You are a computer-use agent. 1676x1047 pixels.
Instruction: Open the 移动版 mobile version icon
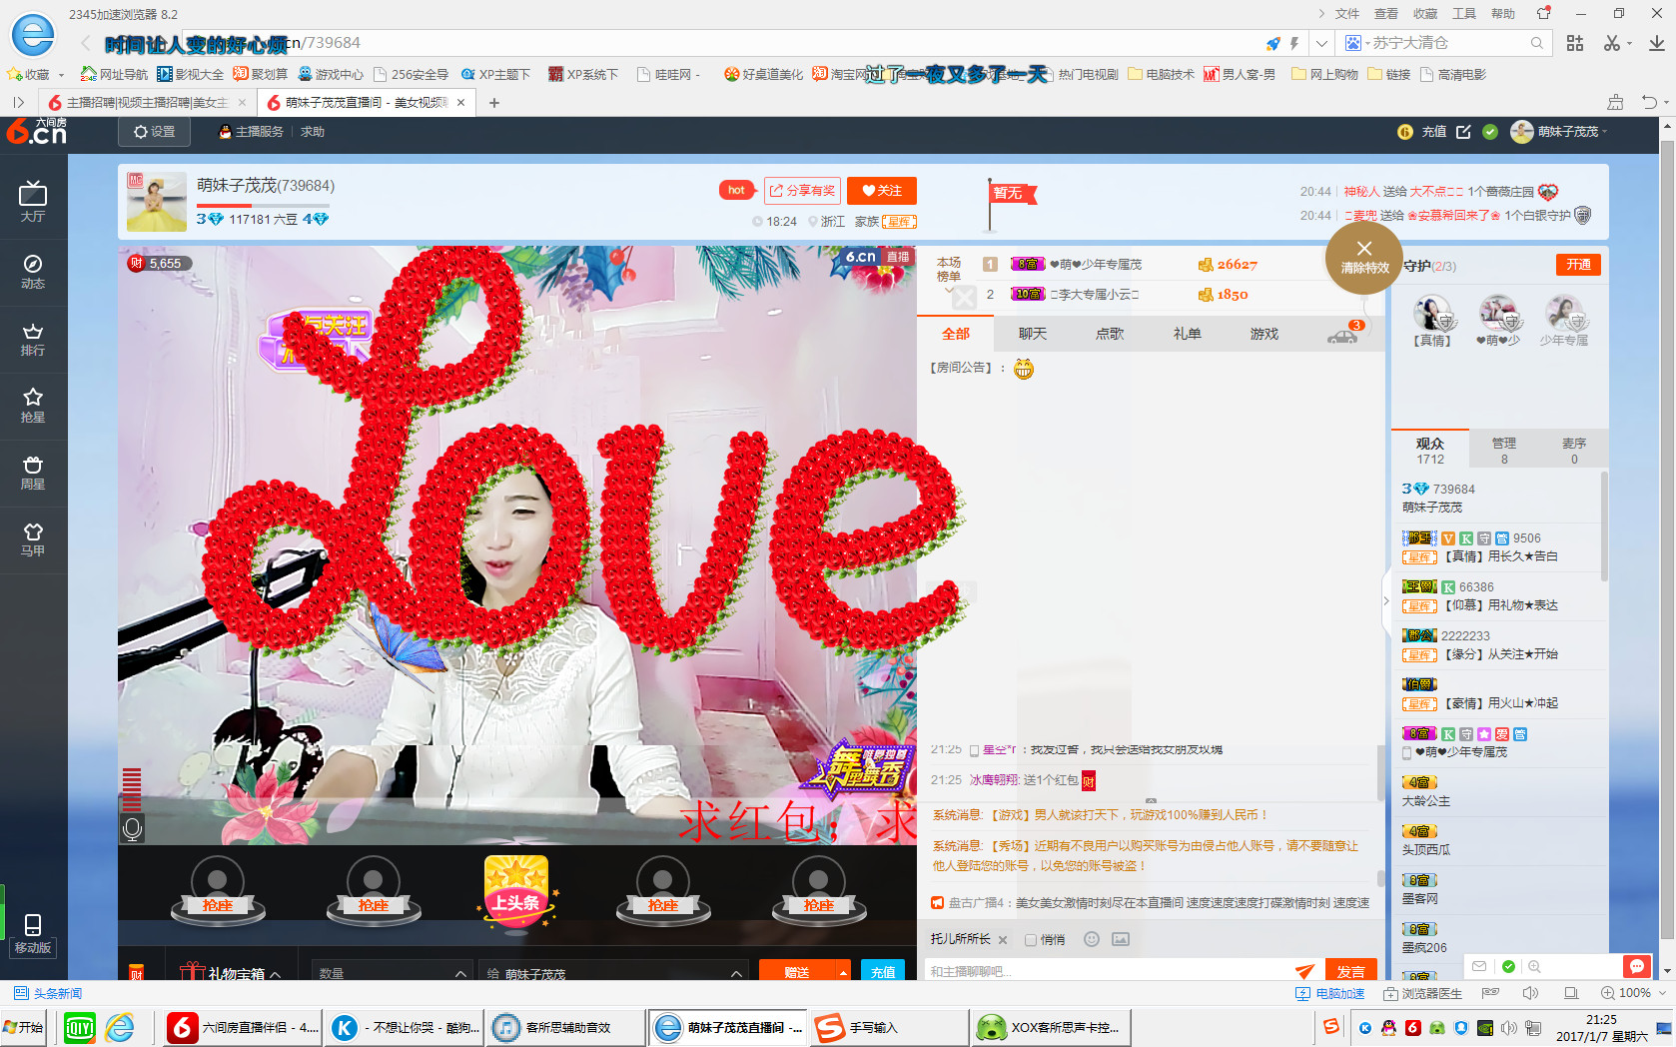point(33,934)
